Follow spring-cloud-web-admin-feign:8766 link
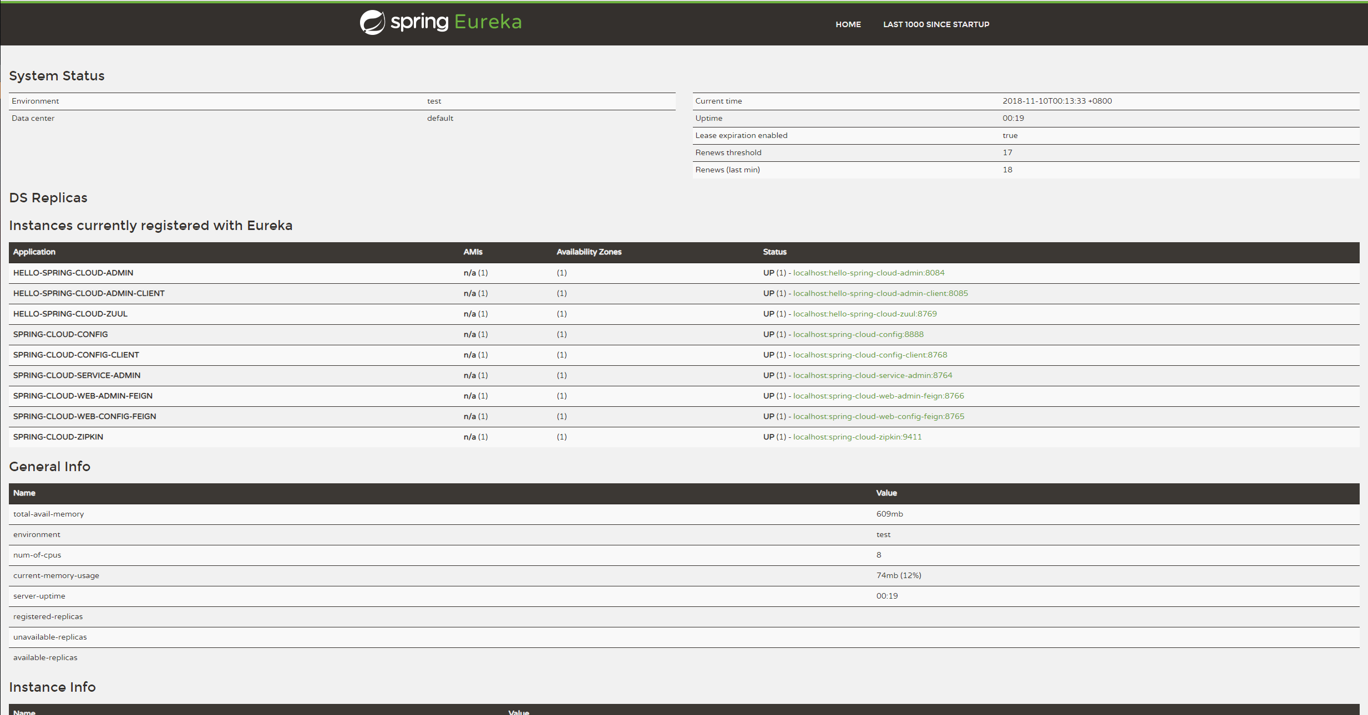Image resolution: width=1368 pixels, height=715 pixels. click(x=878, y=396)
